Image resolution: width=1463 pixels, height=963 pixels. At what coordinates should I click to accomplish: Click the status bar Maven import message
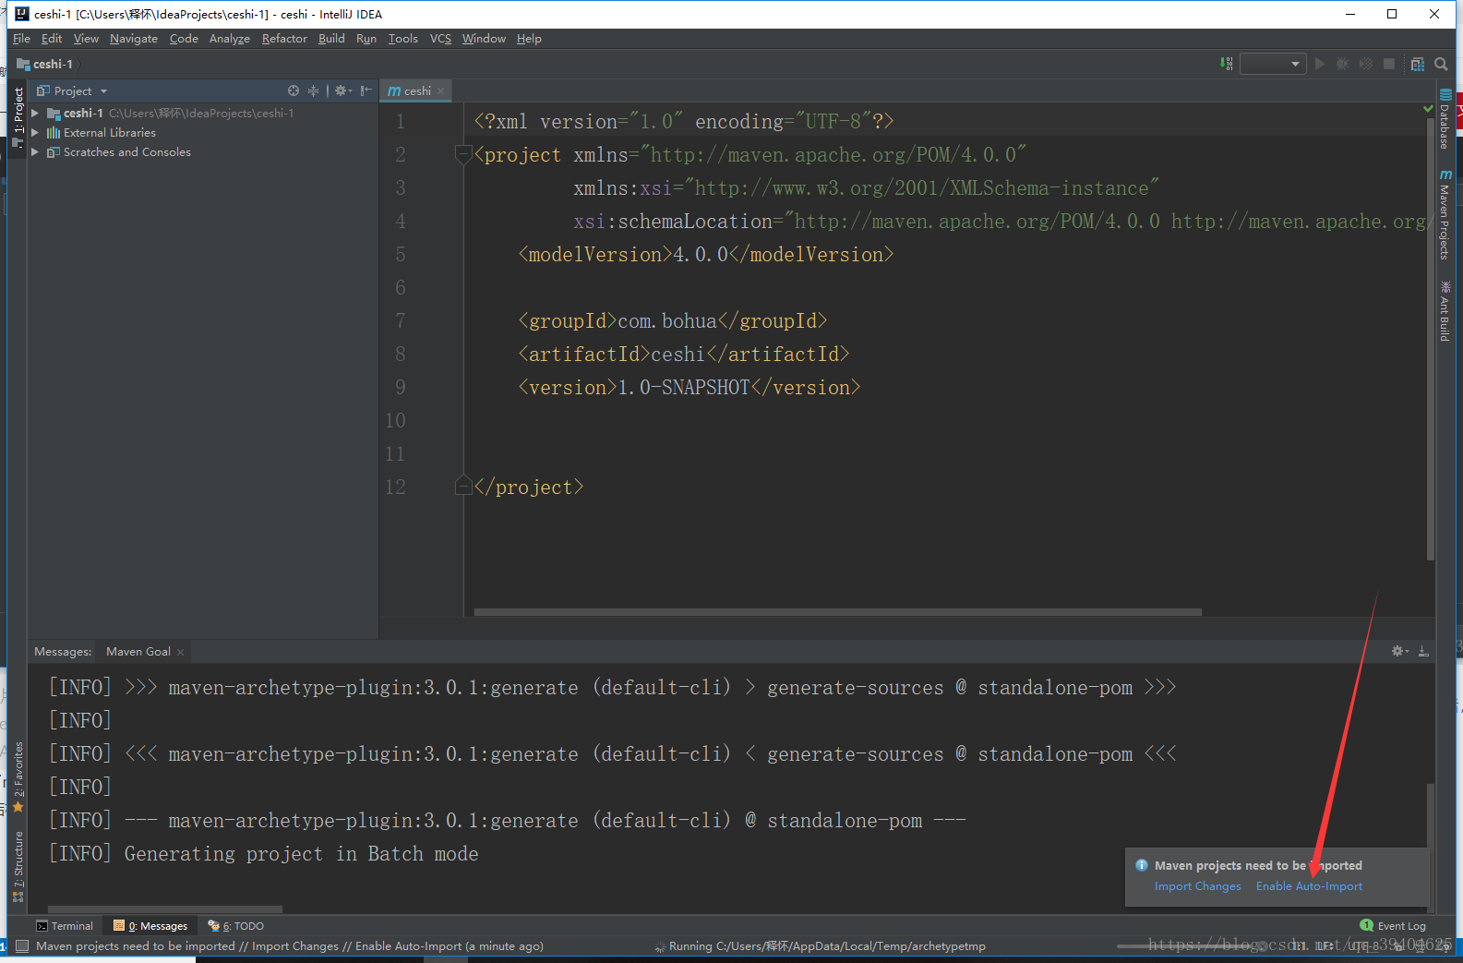coord(290,945)
